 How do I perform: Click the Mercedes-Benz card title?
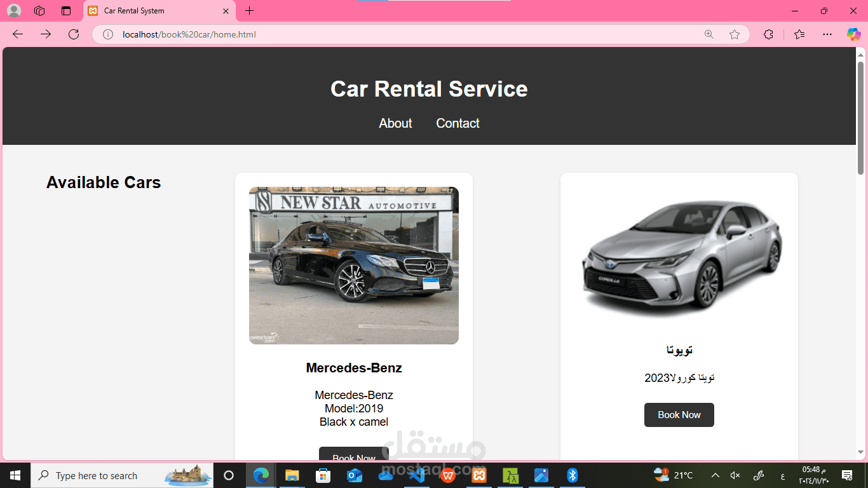(354, 368)
